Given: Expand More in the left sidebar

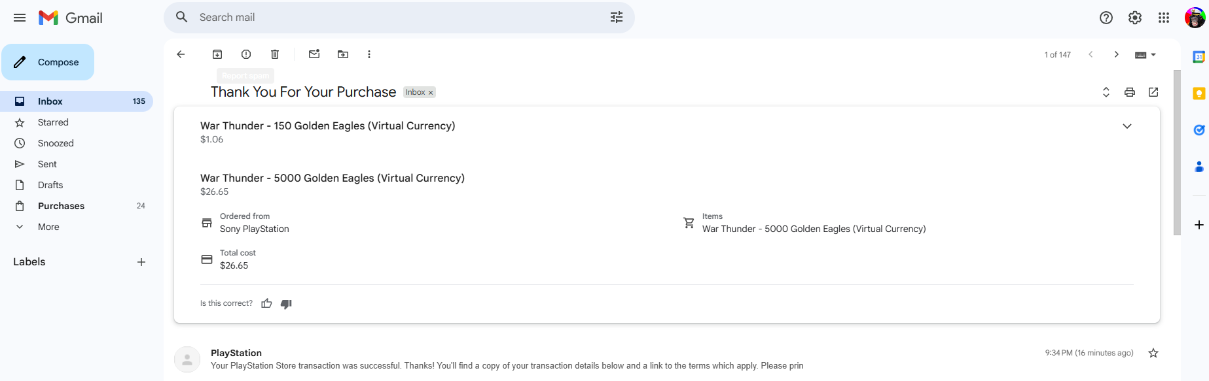Looking at the screenshot, I should [48, 227].
